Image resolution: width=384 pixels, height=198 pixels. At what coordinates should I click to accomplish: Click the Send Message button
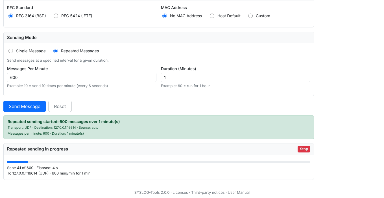coord(25,106)
